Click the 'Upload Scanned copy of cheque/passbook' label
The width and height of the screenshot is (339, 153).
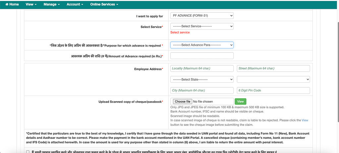(131, 102)
